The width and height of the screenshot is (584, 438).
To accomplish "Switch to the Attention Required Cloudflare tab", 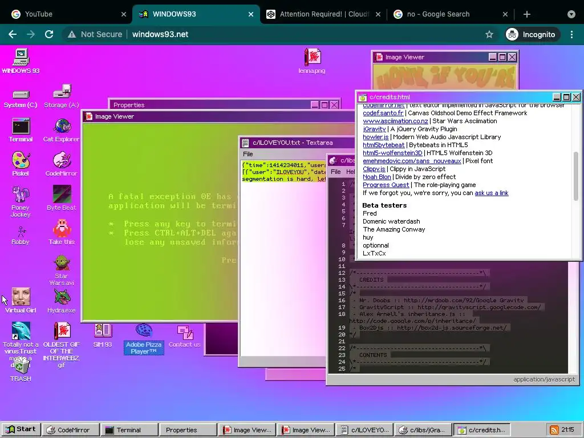I will pos(323,14).
